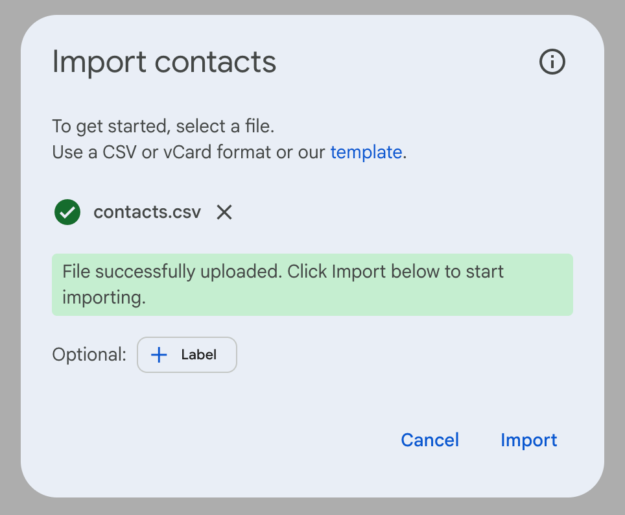Cancel the contact import dialog
This screenshot has width=625, height=515.
(x=430, y=440)
